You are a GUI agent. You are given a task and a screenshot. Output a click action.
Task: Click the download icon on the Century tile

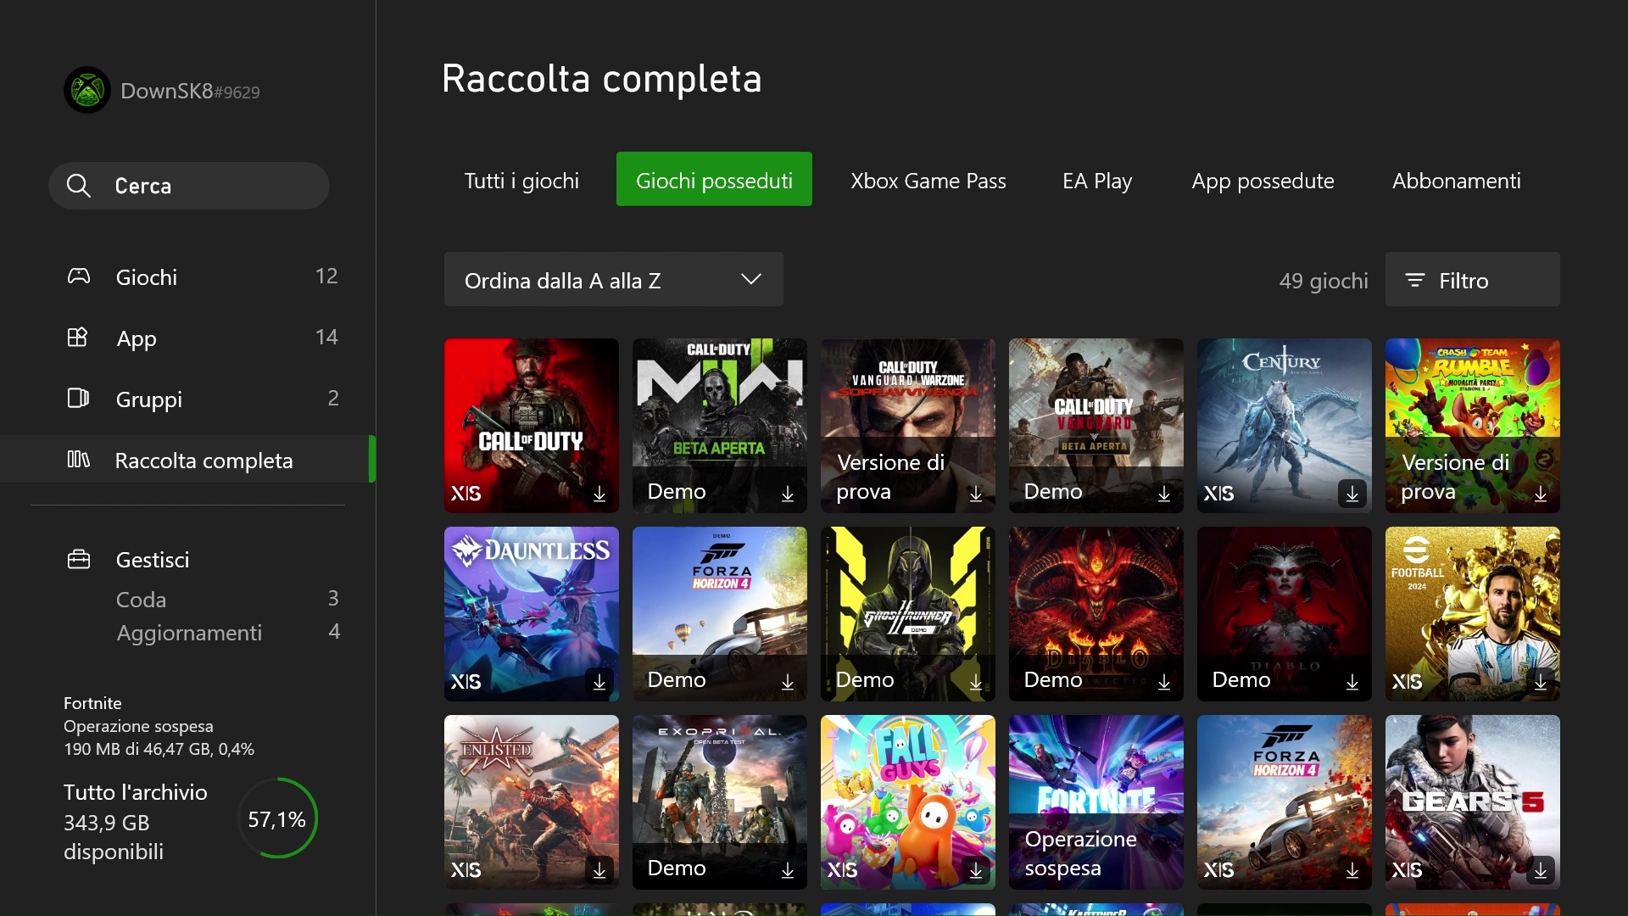pos(1352,494)
